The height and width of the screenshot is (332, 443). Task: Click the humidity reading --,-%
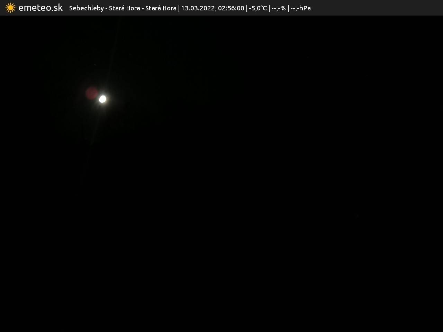pyautogui.click(x=278, y=8)
